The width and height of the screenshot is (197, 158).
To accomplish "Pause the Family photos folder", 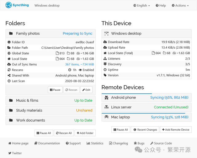I will [55, 90].
